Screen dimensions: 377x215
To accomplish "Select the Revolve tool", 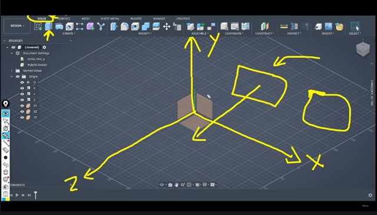I will tap(59, 27).
